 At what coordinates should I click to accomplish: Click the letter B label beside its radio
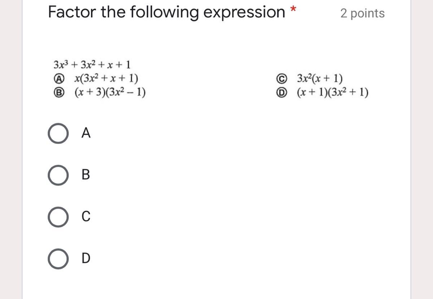[x=86, y=175]
